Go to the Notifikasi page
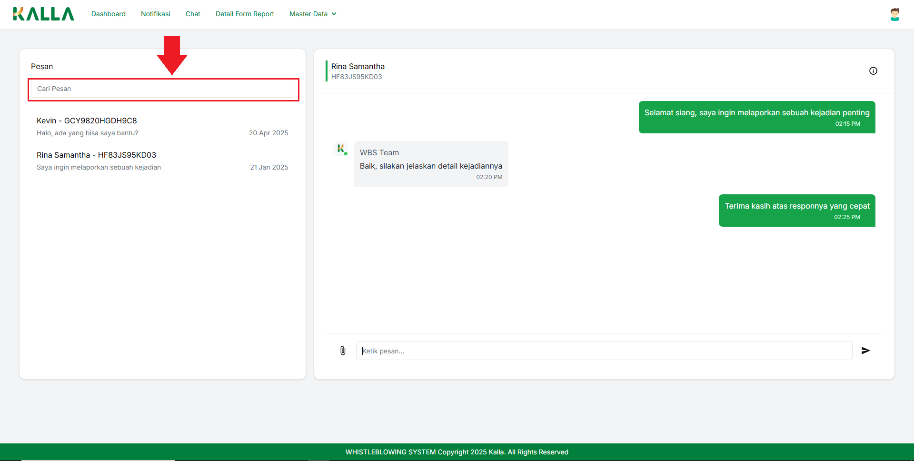 (156, 14)
